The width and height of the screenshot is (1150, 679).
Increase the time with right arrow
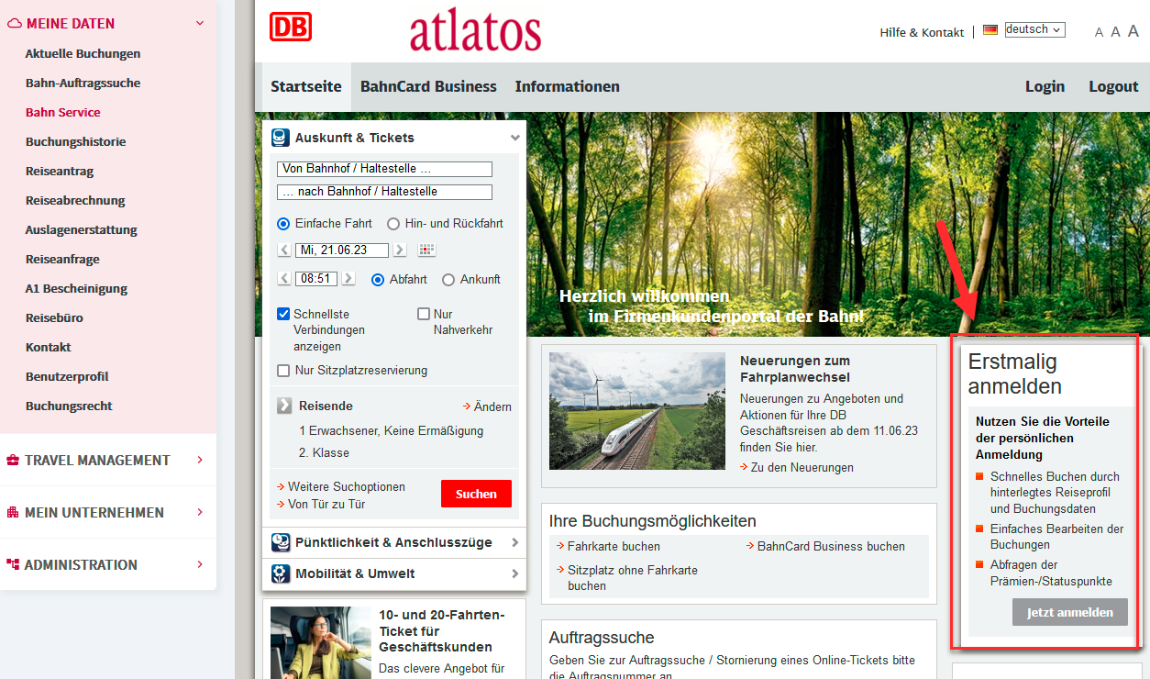point(348,279)
